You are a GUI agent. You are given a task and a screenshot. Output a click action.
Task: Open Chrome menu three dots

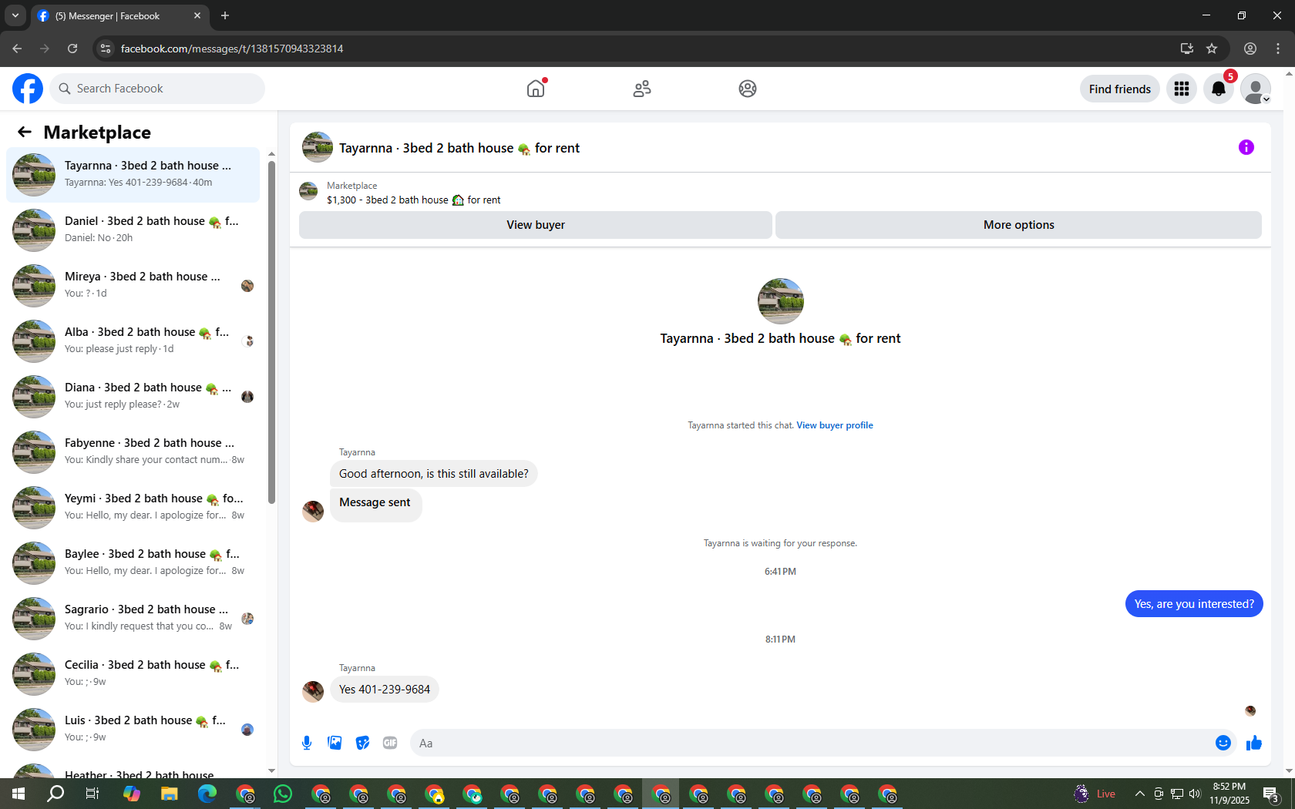(1278, 49)
